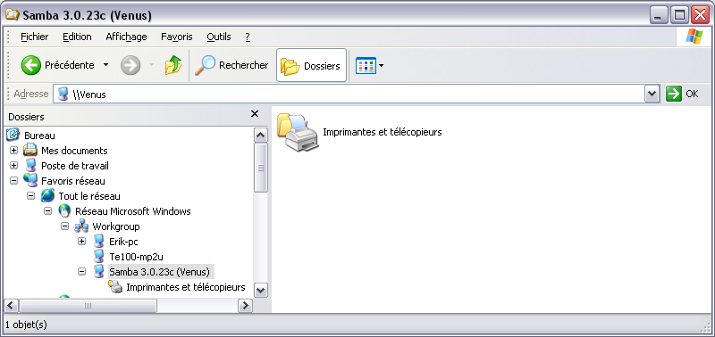Select Favoris réseau label
This screenshot has height=337, width=715.
click(73, 181)
